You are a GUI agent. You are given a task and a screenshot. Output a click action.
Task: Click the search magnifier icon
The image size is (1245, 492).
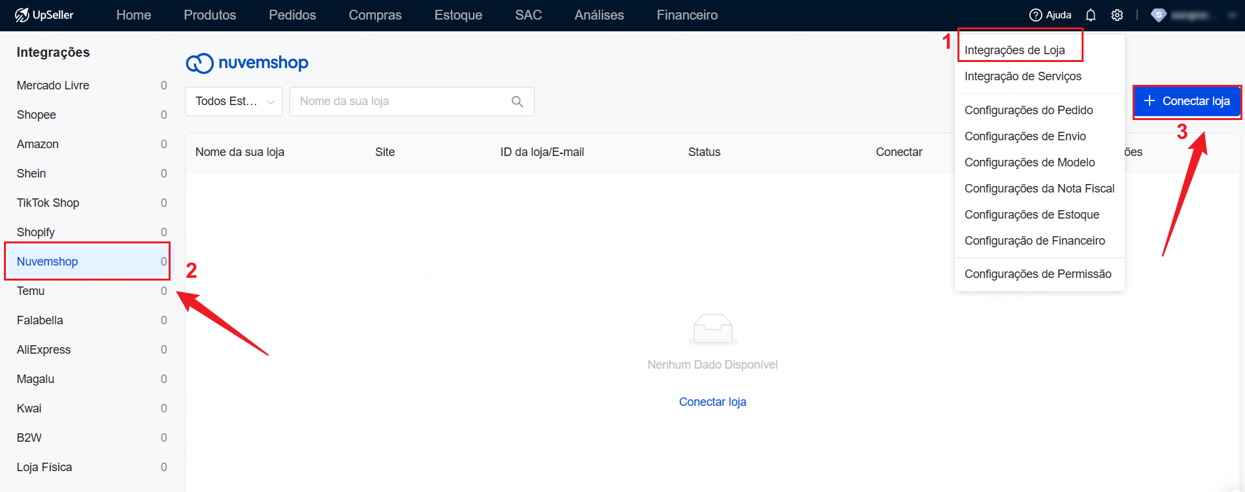tap(518, 102)
